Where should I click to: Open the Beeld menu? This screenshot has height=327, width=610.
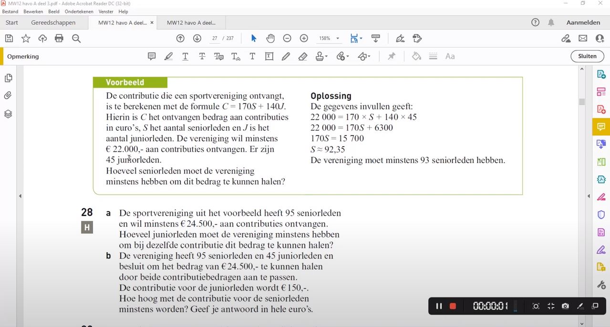[x=54, y=11]
